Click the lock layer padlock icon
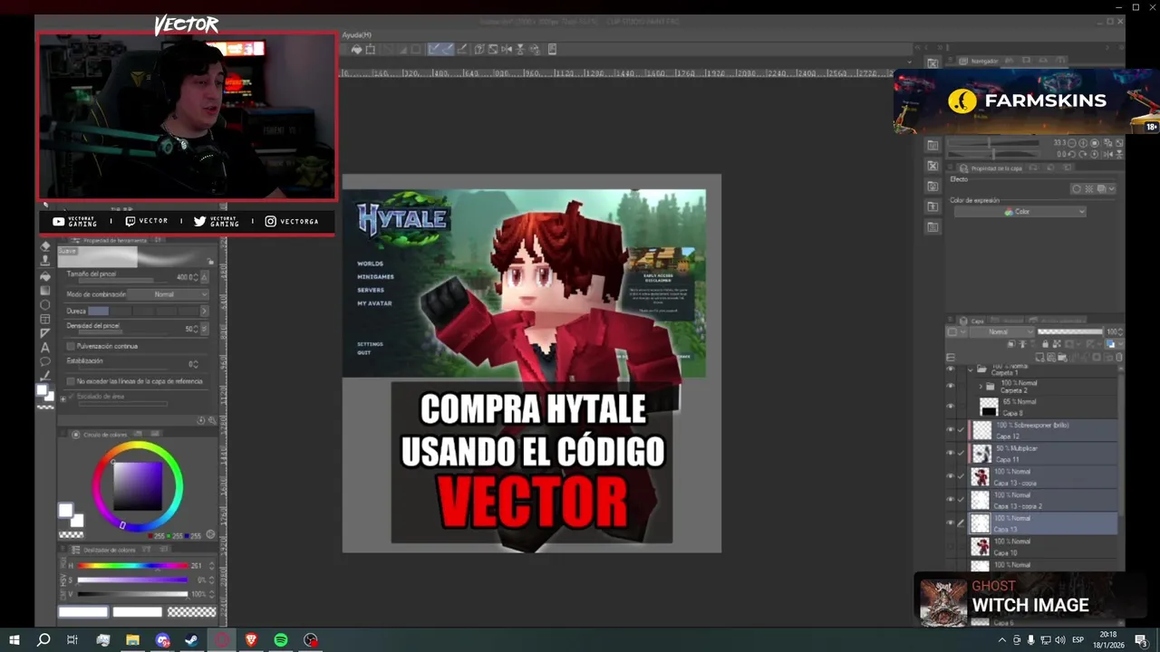The image size is (1160, 652). point(1045,344)
